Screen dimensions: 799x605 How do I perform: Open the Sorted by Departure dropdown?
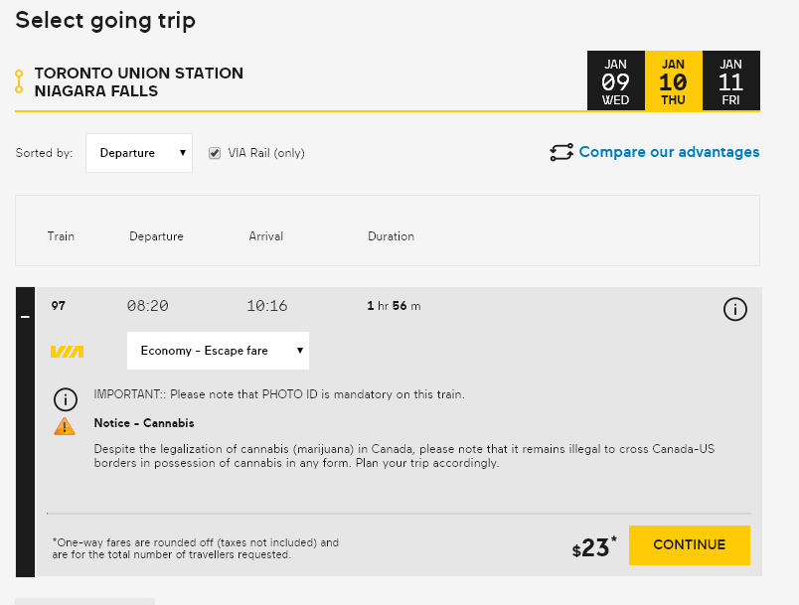(x=139, y=153)
